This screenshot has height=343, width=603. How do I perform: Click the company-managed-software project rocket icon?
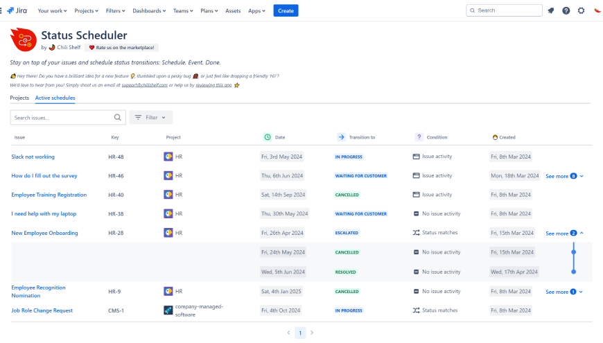168,310
